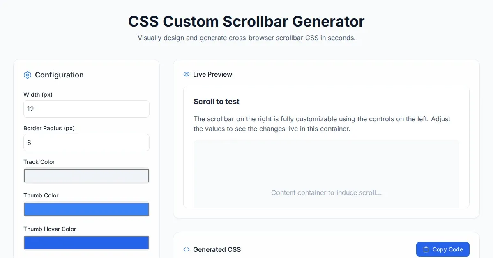Screen dimensions: 493x258
Task: Click the Thumb Hover Color label
Action: pos(50,229)
